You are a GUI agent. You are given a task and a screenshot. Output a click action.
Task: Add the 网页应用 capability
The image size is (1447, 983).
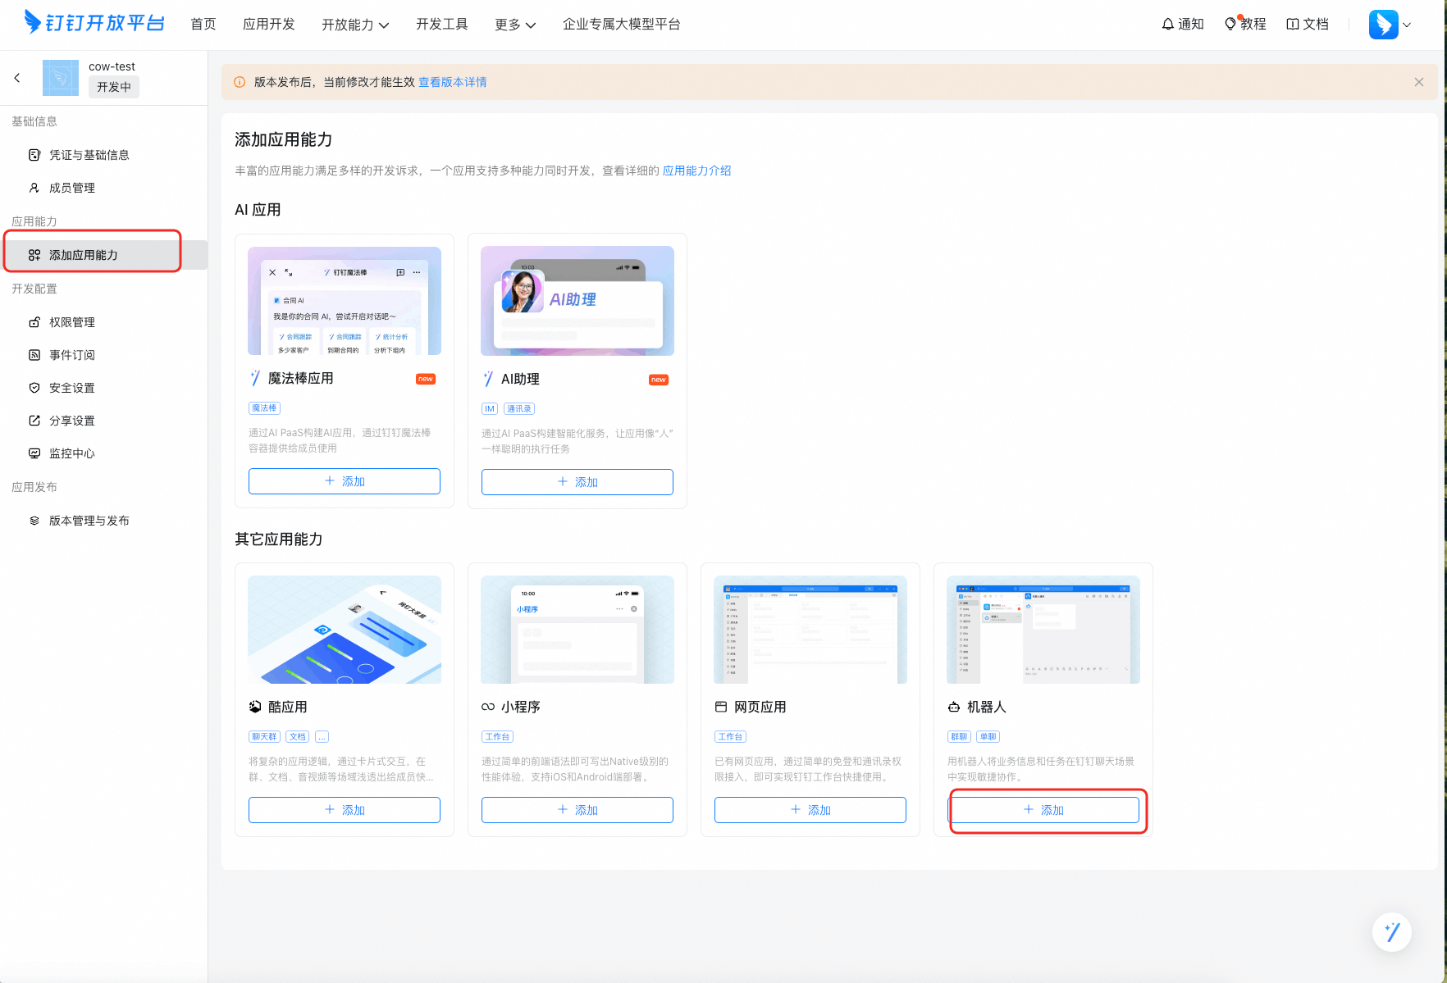click(x=810, y=810)
